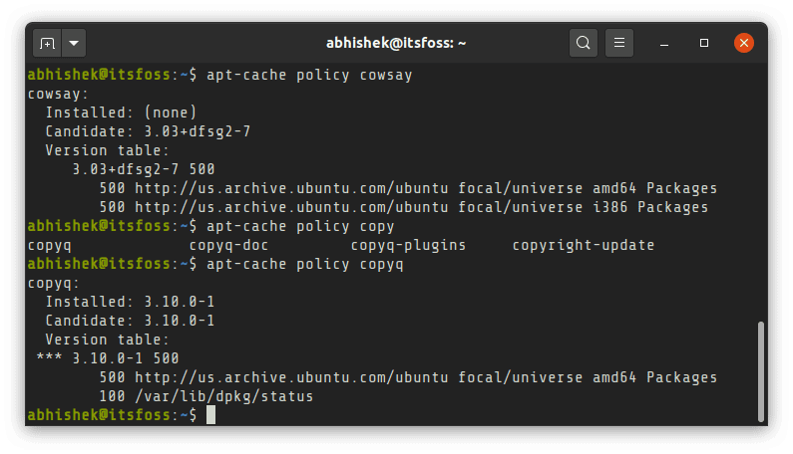
Task: Click the copyq-plugins completion suggestion
Action: tap(407, 245)
